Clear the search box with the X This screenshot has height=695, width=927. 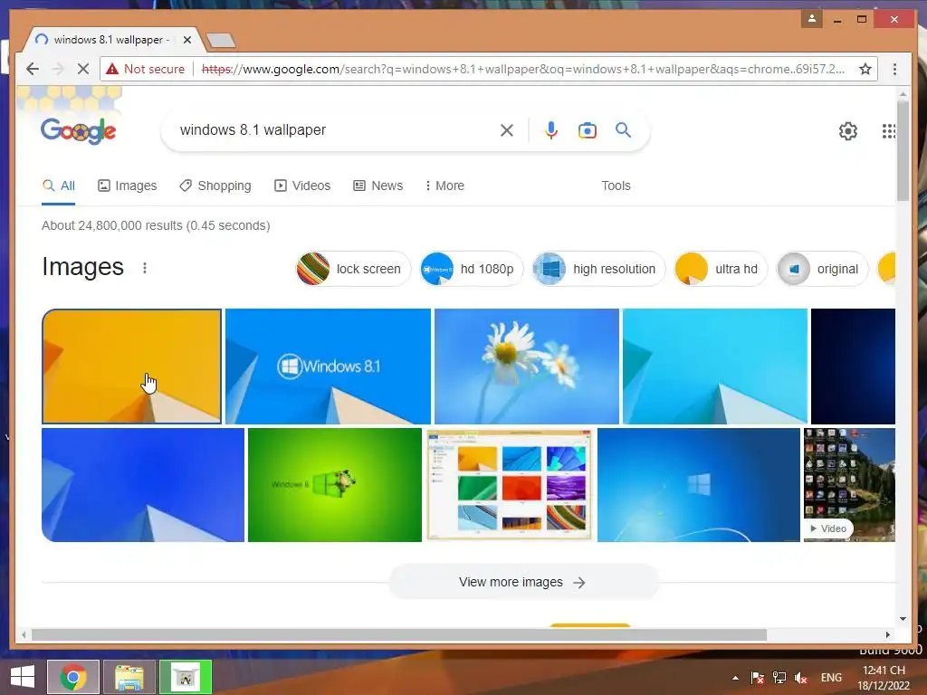507,130
